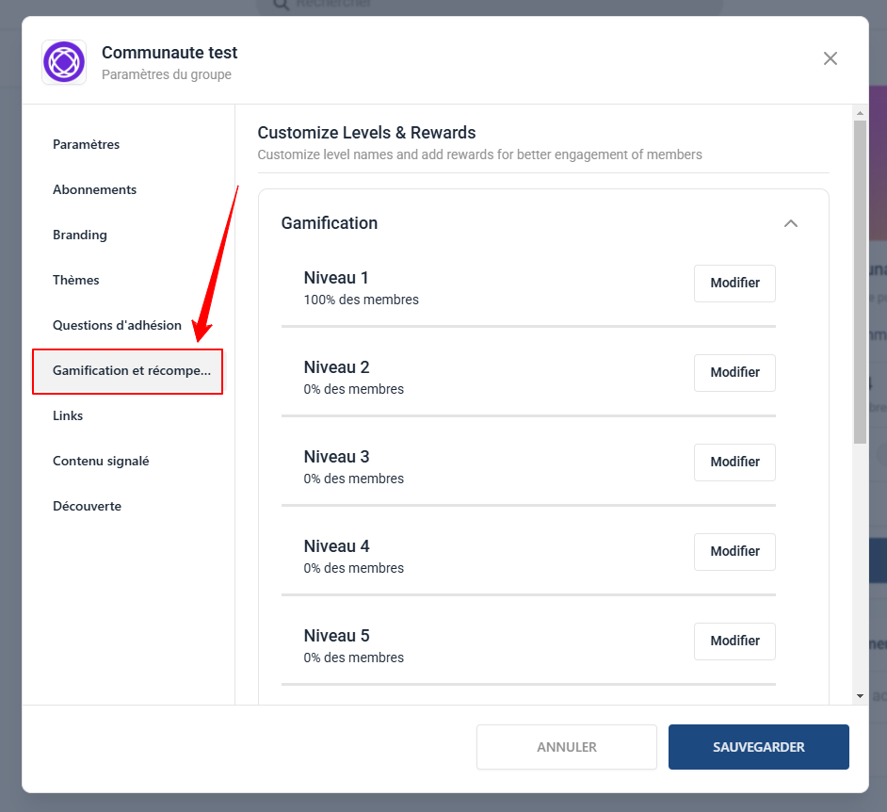887x812 pixels.
Task: Go to the Abonnements section
Action: point(94,189)
